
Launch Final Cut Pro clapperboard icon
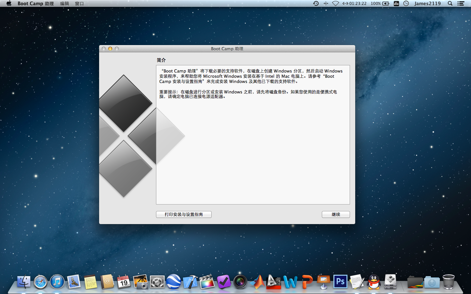point(207,282)
